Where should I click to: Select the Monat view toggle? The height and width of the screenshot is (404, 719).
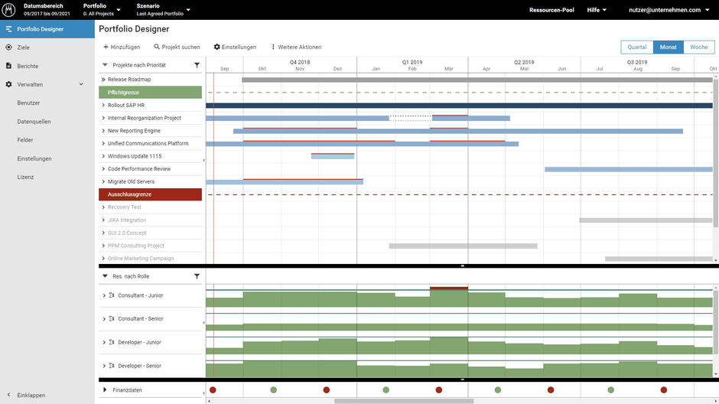[x=668, y=47]
